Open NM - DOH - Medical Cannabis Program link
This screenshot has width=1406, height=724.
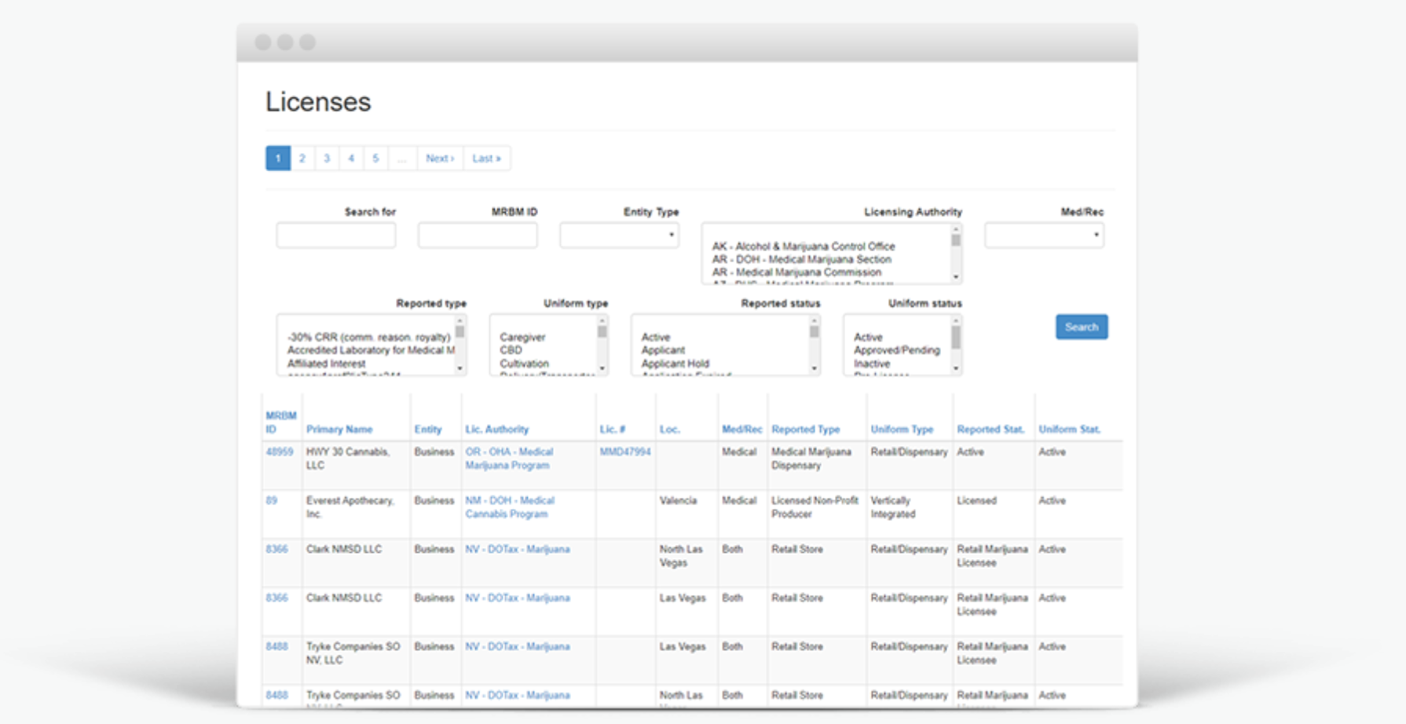point(509,506)
